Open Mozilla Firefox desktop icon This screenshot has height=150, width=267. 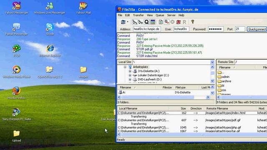pos(17,93)
